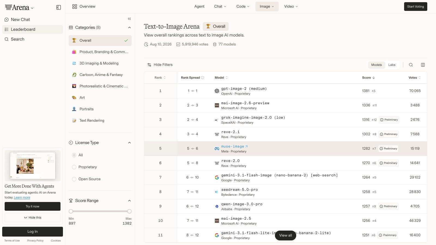
Task: Go to the Overview page
Action: [x=84, y=7]
